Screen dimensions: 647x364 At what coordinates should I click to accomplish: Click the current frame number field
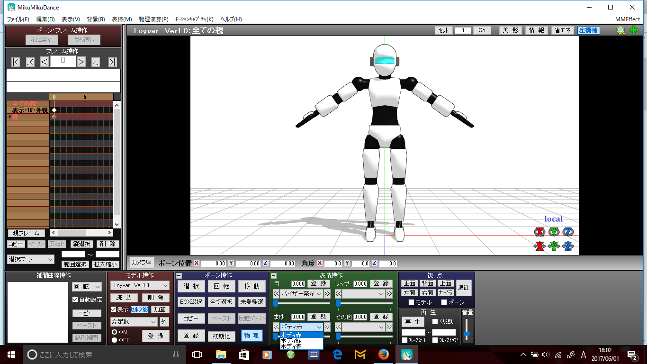tap(63, 61)
